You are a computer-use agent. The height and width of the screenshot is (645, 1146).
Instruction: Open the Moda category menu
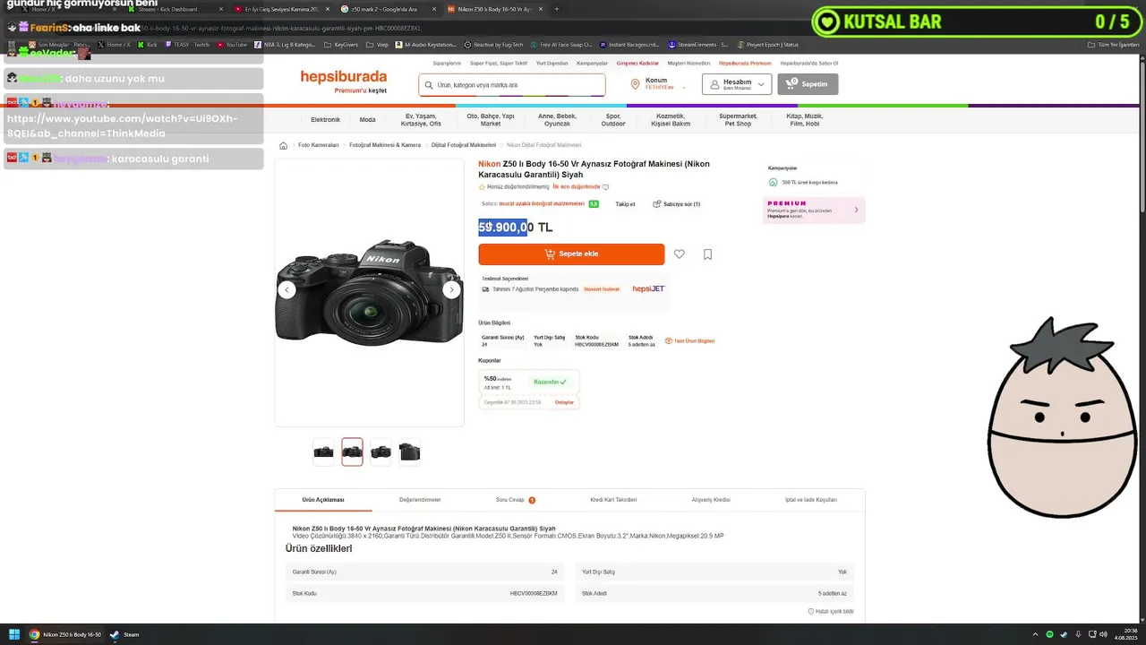pos(368,119)
